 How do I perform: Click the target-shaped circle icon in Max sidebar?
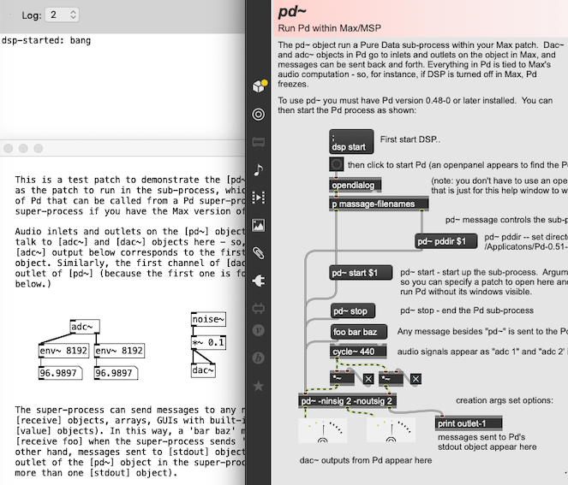click(258, 115)
